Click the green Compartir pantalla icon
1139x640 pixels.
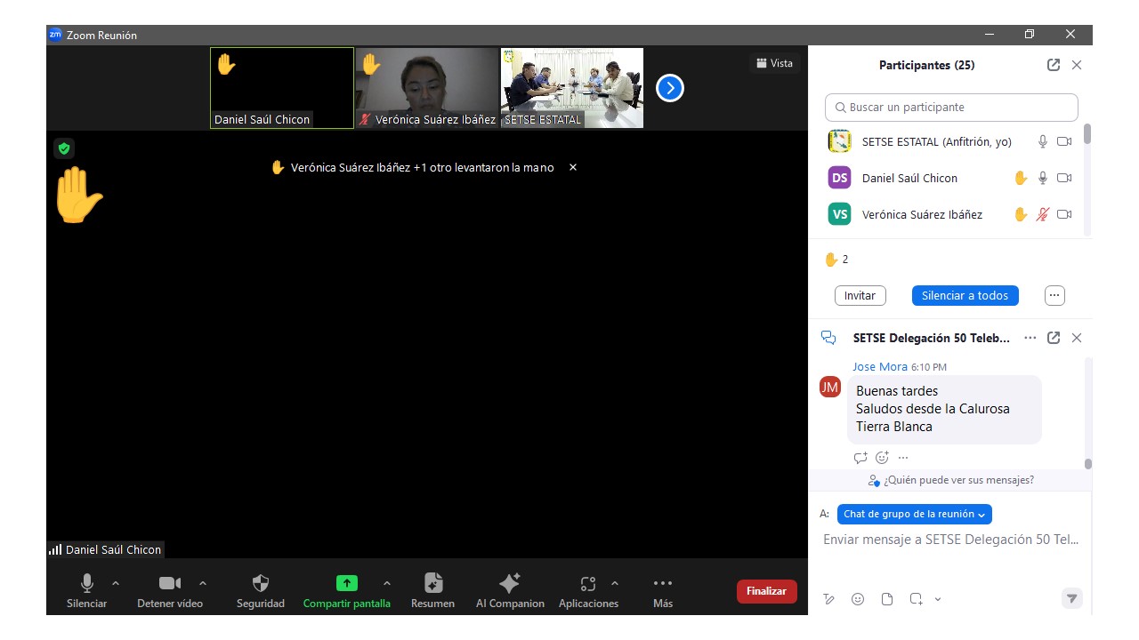pyautogui.click(x=346, y=584)
